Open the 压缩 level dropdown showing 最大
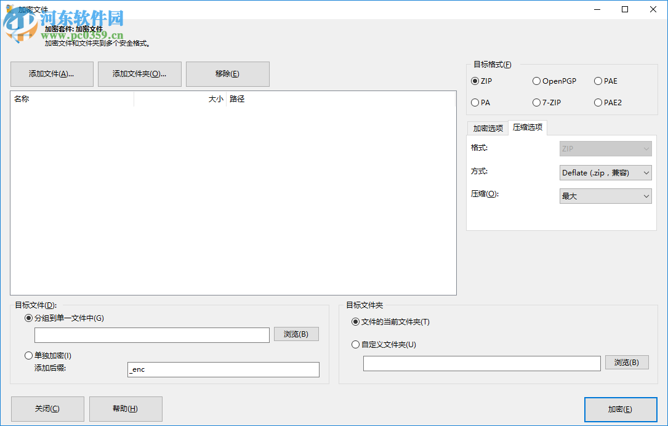The width and height of the screenshot is (668, 426). (605, 195)
